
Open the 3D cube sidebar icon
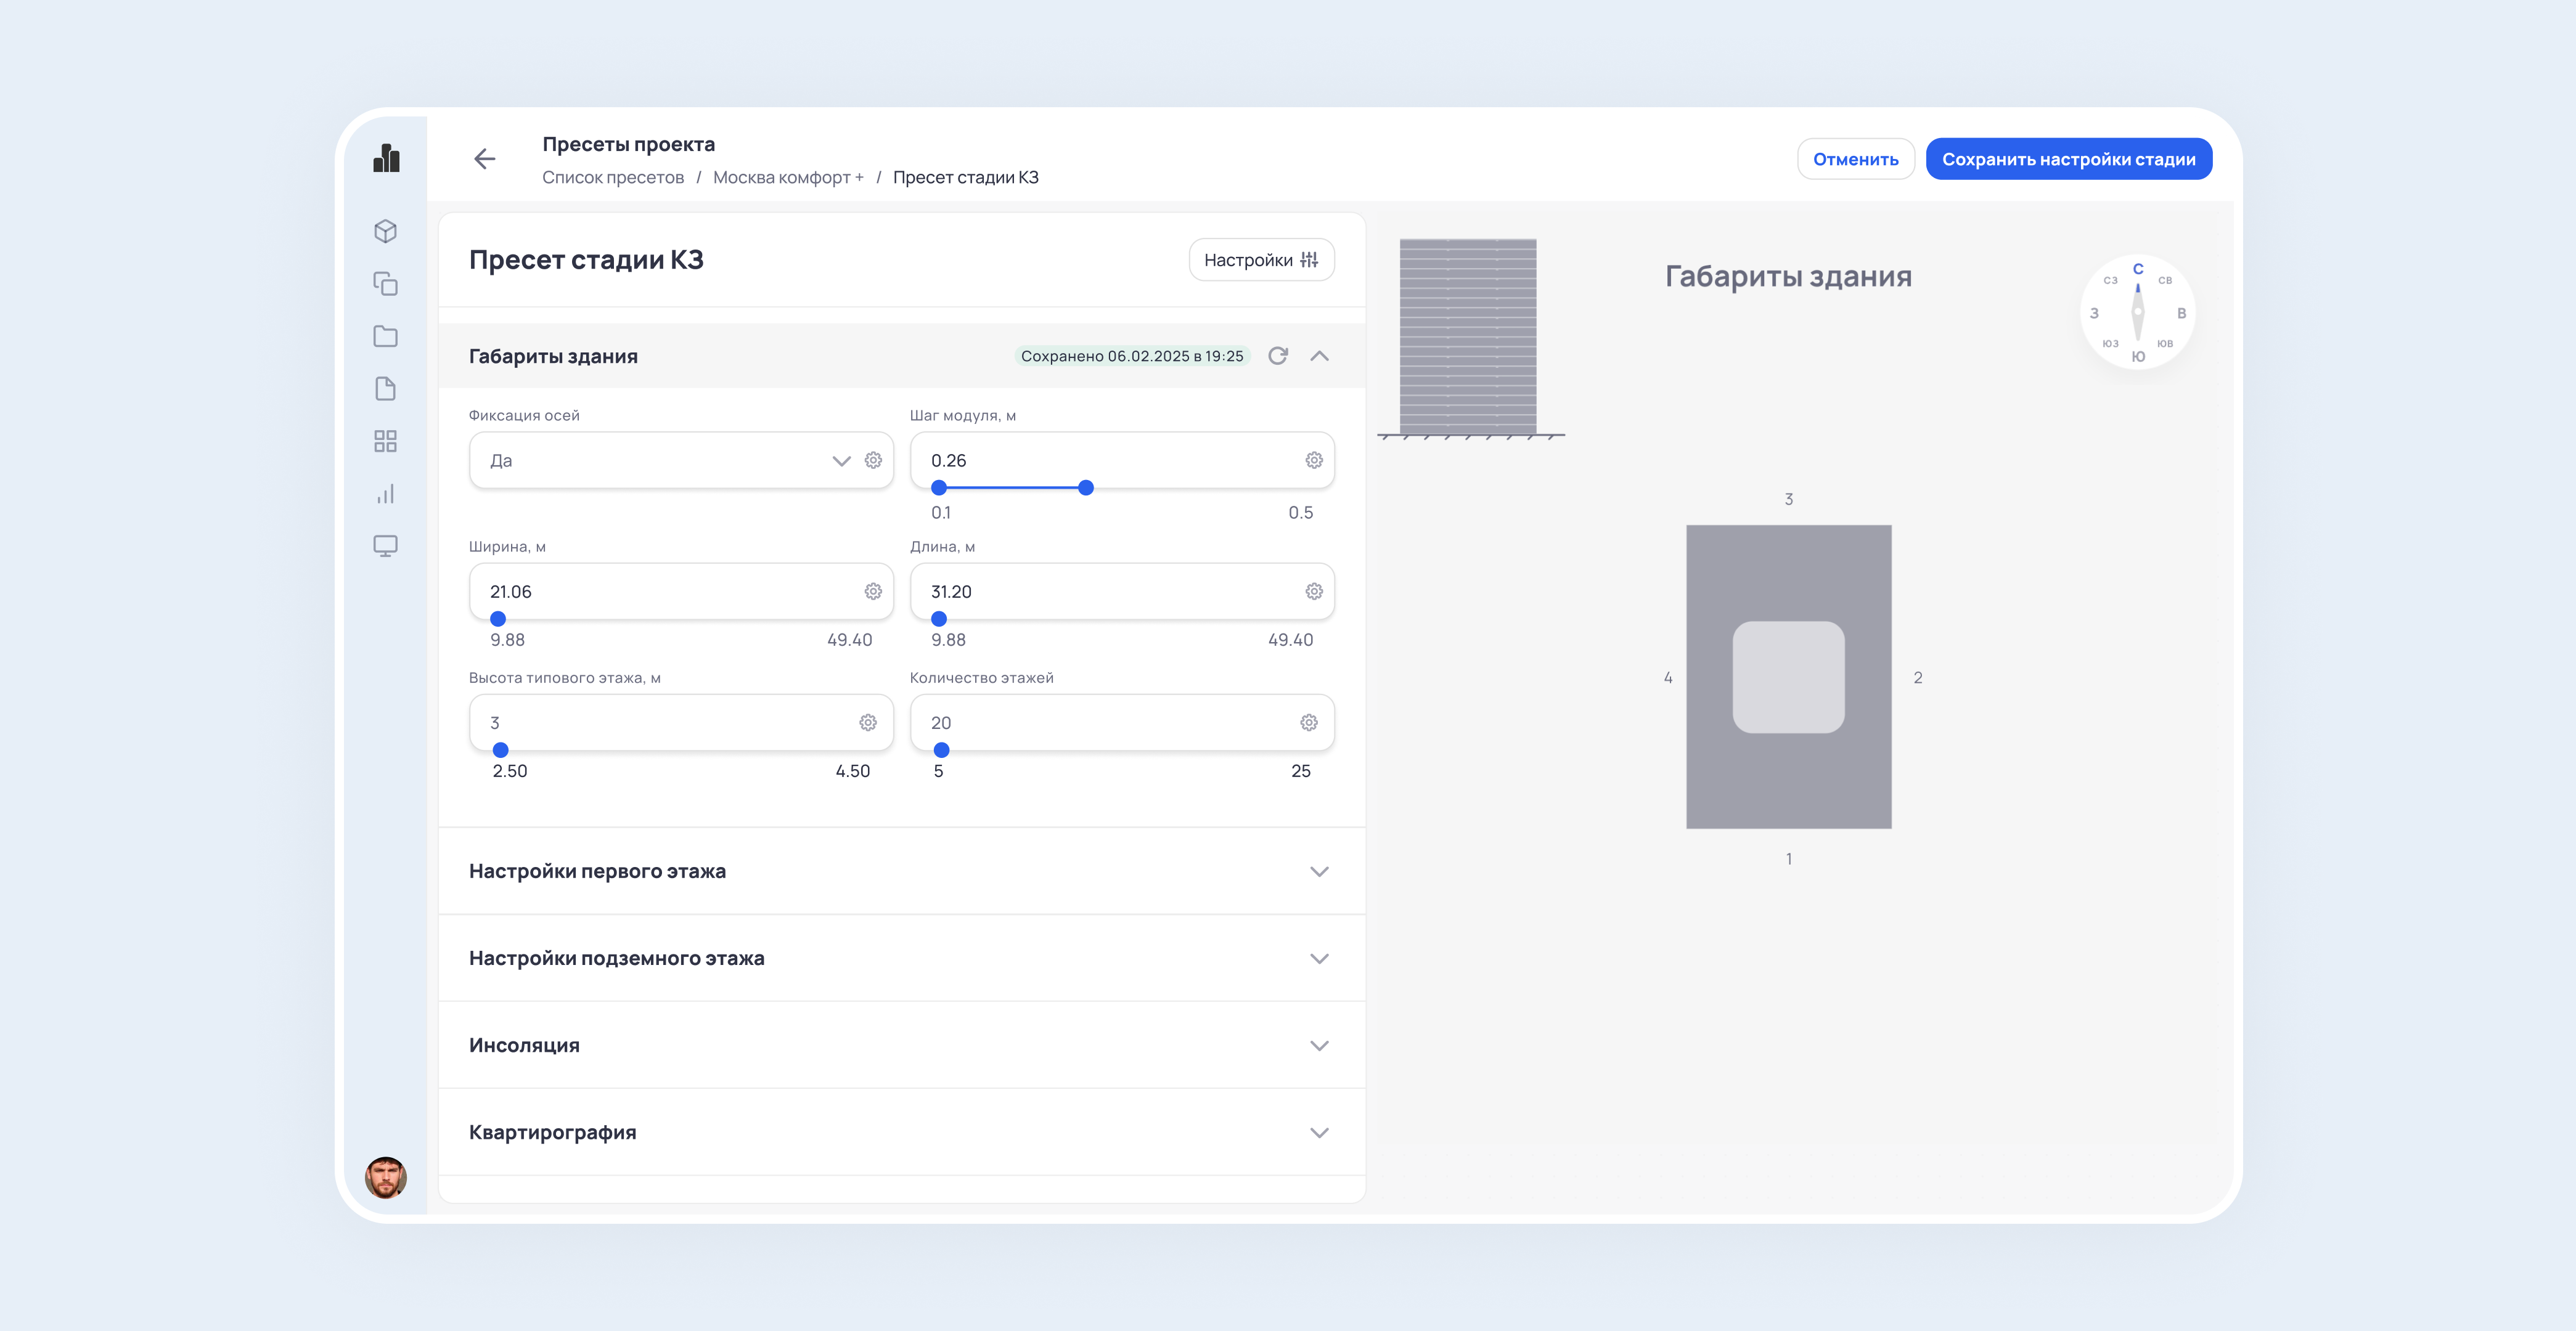pos(385,232)
